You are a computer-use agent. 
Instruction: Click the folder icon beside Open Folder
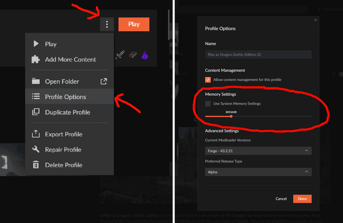[x=36, y=82]
